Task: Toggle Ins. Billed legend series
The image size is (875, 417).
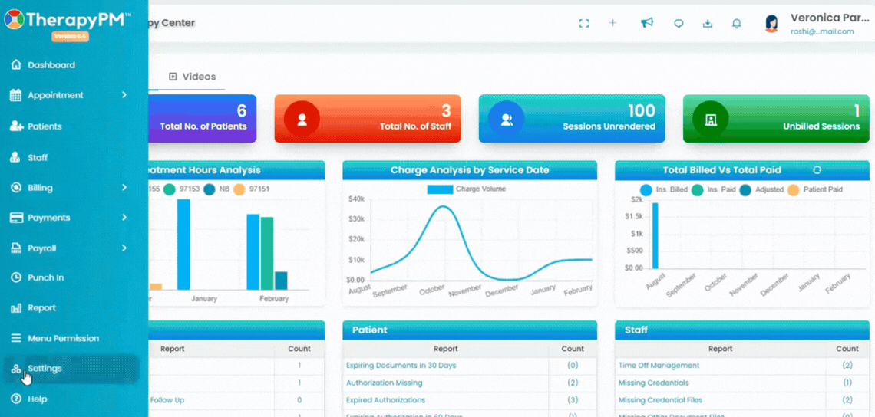Action: point(664,189)
